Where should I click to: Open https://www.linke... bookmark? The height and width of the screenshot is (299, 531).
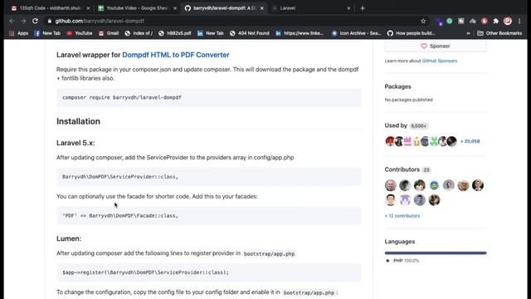point(300,33)
